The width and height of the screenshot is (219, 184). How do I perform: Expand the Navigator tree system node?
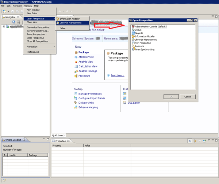[4, 26]
